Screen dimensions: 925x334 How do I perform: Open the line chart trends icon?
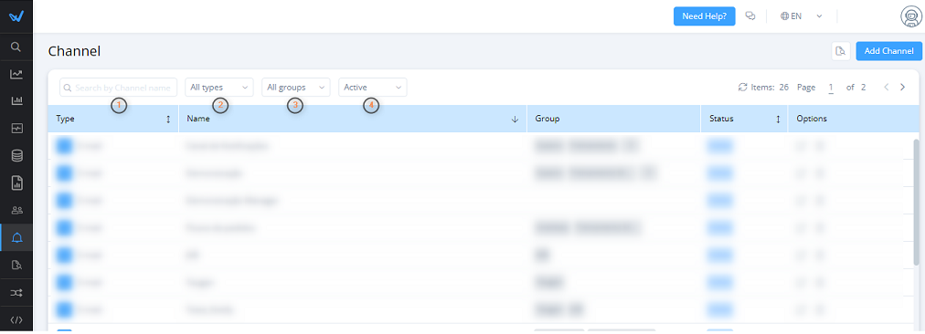(x=16, y=74)
